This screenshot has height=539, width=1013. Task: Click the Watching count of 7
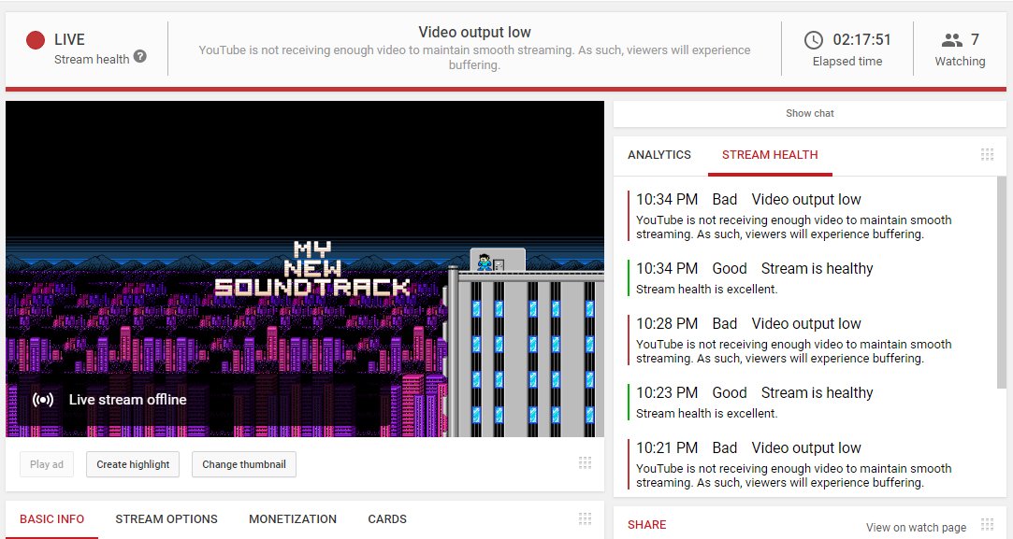(x=975, y=40)
